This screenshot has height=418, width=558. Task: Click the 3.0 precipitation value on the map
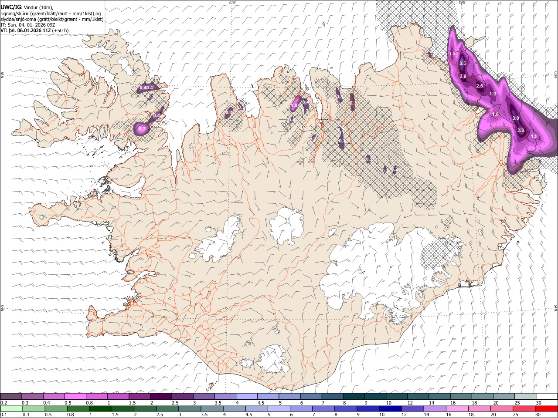(516, 118)
